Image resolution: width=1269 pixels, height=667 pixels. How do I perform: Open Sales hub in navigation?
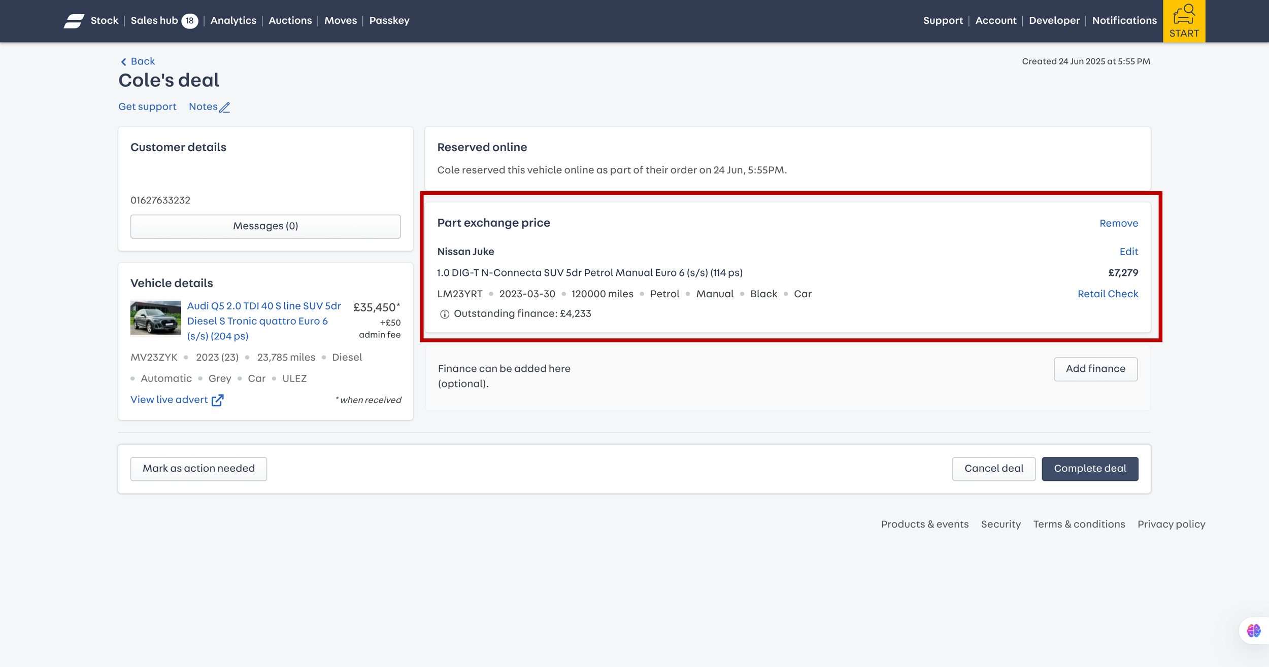pos(154,21)
